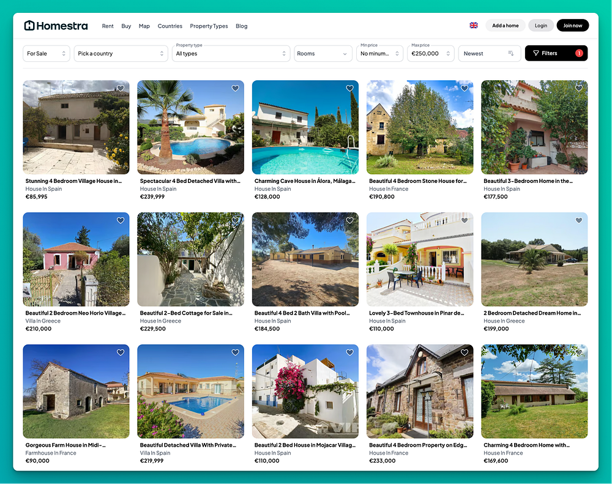Favorite the Stunning 4 Bedroom Village House
Viewport: 612px width, 484px height.
click(x=121, y=88)
